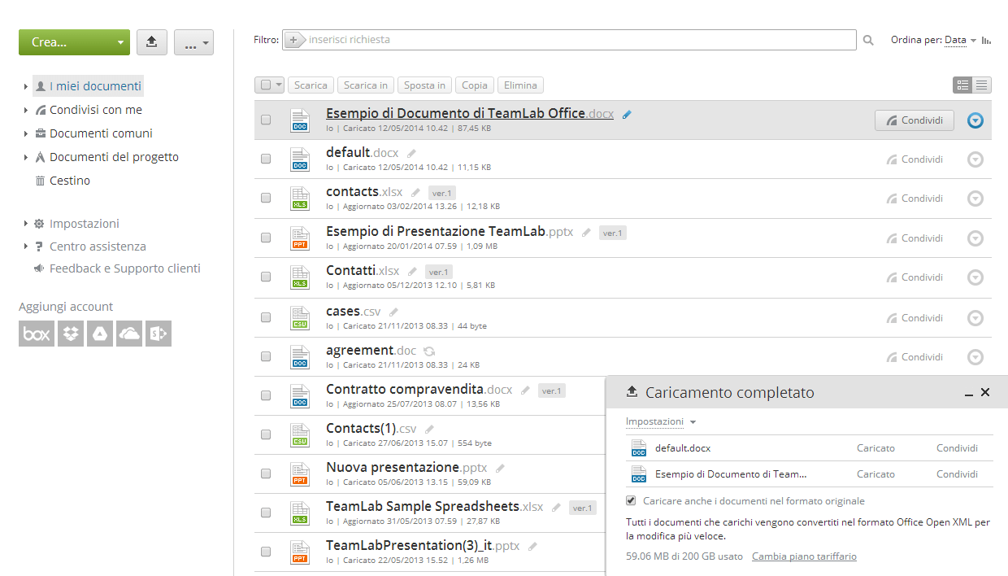Viewport: 1008px width, 576px height.
Task: Click Condividi link for default.docx in upload panel
Action: (x=957, y=448)
